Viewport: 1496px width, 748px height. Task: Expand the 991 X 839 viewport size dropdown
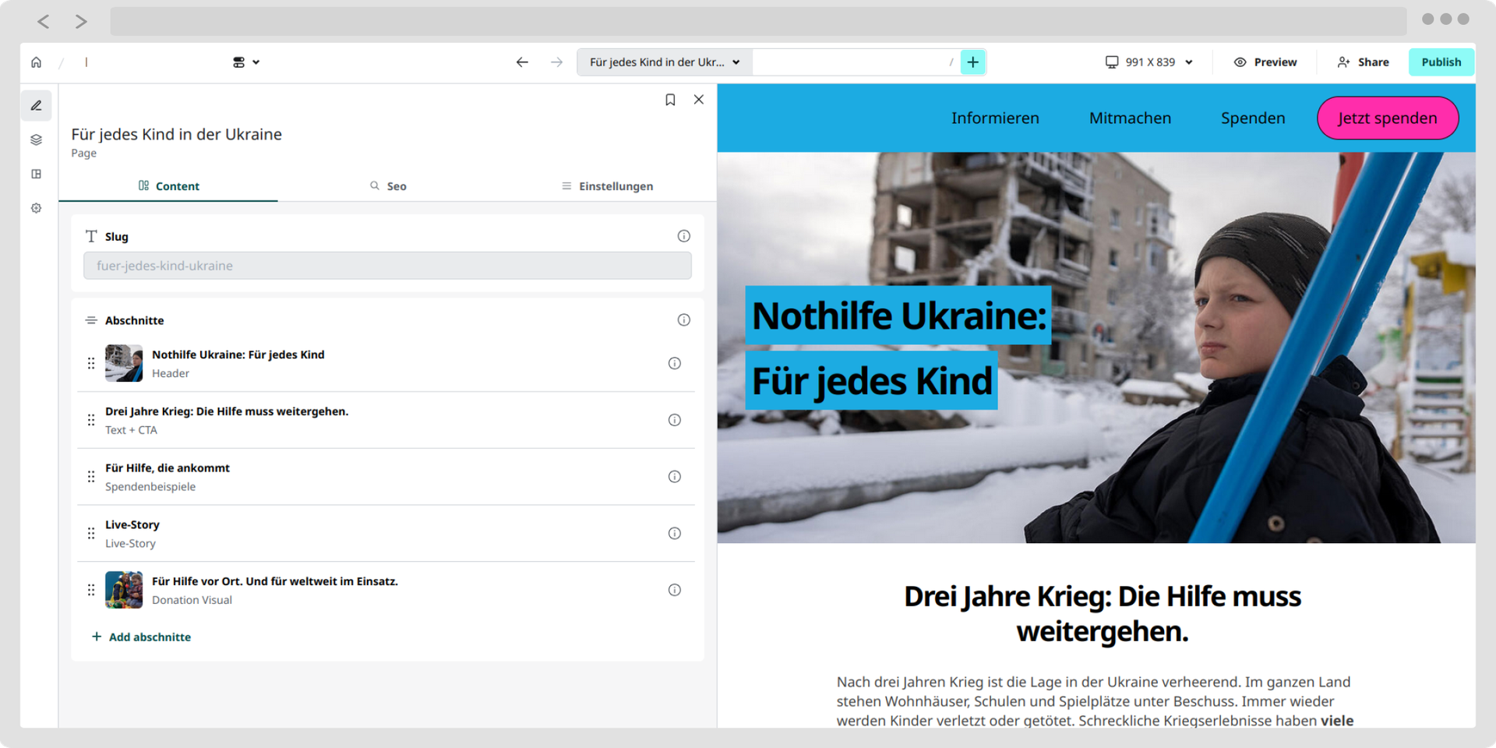pyautogui.click(x=1149, y=62)
